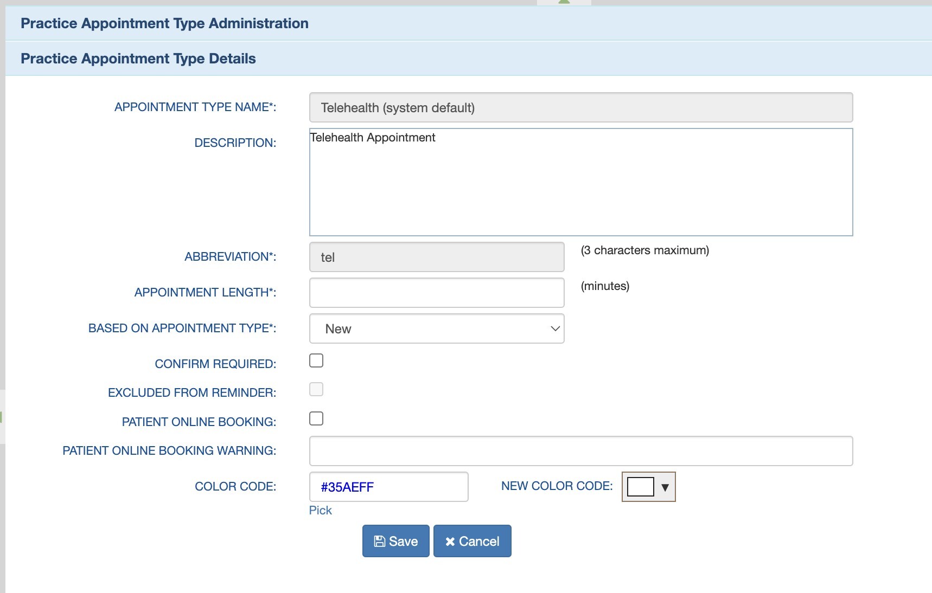Enable the Confirm Required checkbox

coord(316,360)
